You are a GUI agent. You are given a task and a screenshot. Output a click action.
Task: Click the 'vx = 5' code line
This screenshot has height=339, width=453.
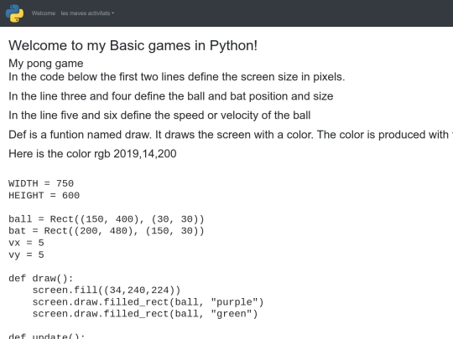pos(26,243)
